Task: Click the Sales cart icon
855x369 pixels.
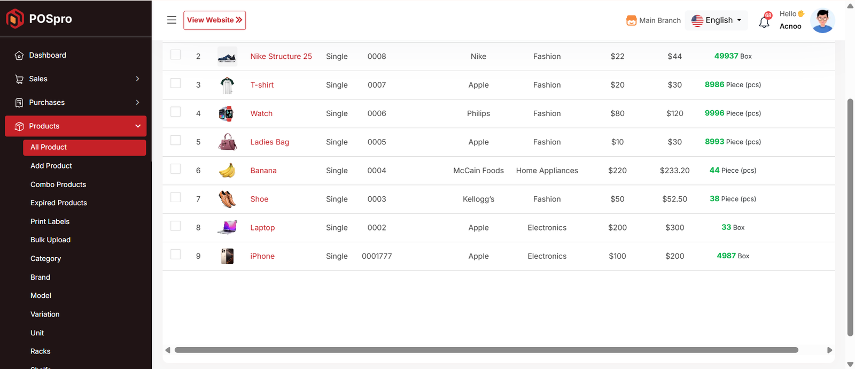Action: (x=19, y=79)
